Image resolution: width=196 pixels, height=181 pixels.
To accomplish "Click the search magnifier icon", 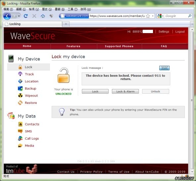I will 190,16.
